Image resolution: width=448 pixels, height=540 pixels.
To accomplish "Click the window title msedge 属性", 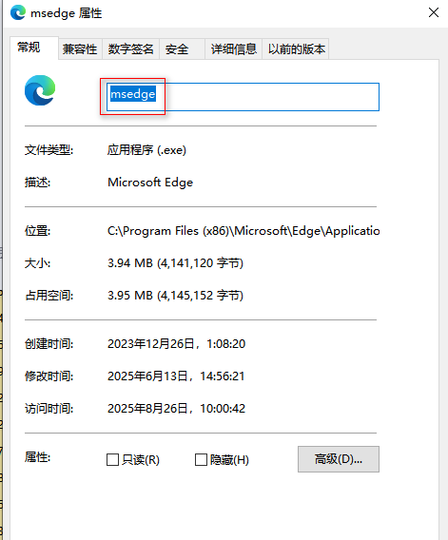I will (x=67, y=13).
